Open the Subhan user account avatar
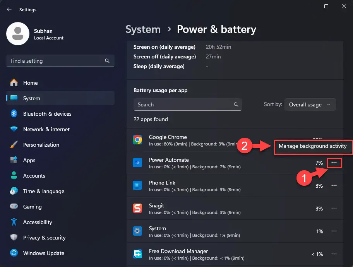This screenshot has width=353, height=267. click(18, 34)
